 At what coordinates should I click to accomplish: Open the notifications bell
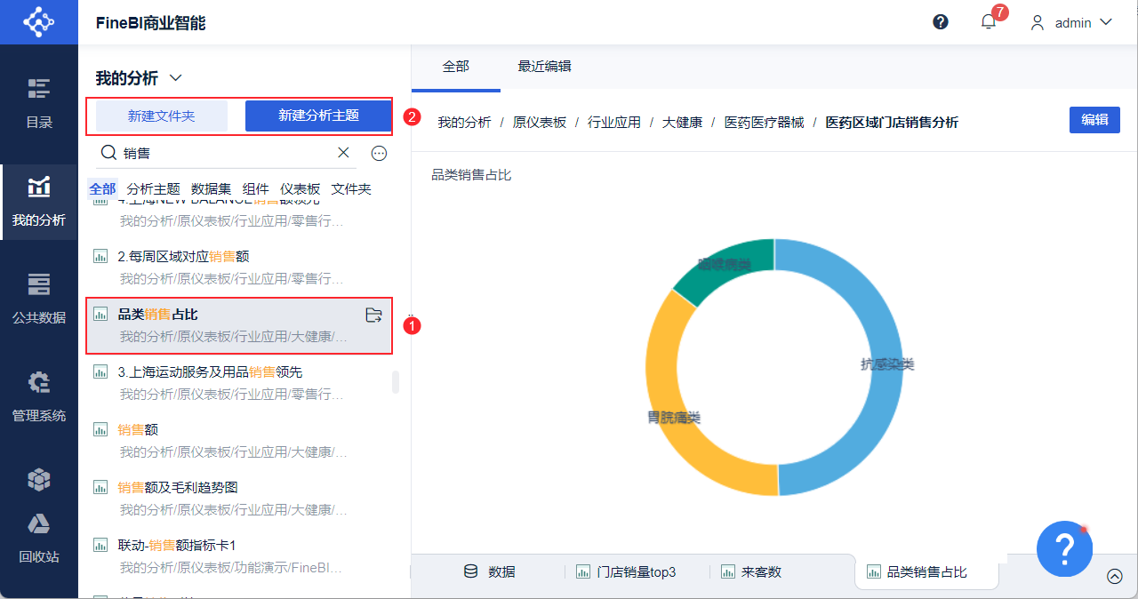click(989, 22)
